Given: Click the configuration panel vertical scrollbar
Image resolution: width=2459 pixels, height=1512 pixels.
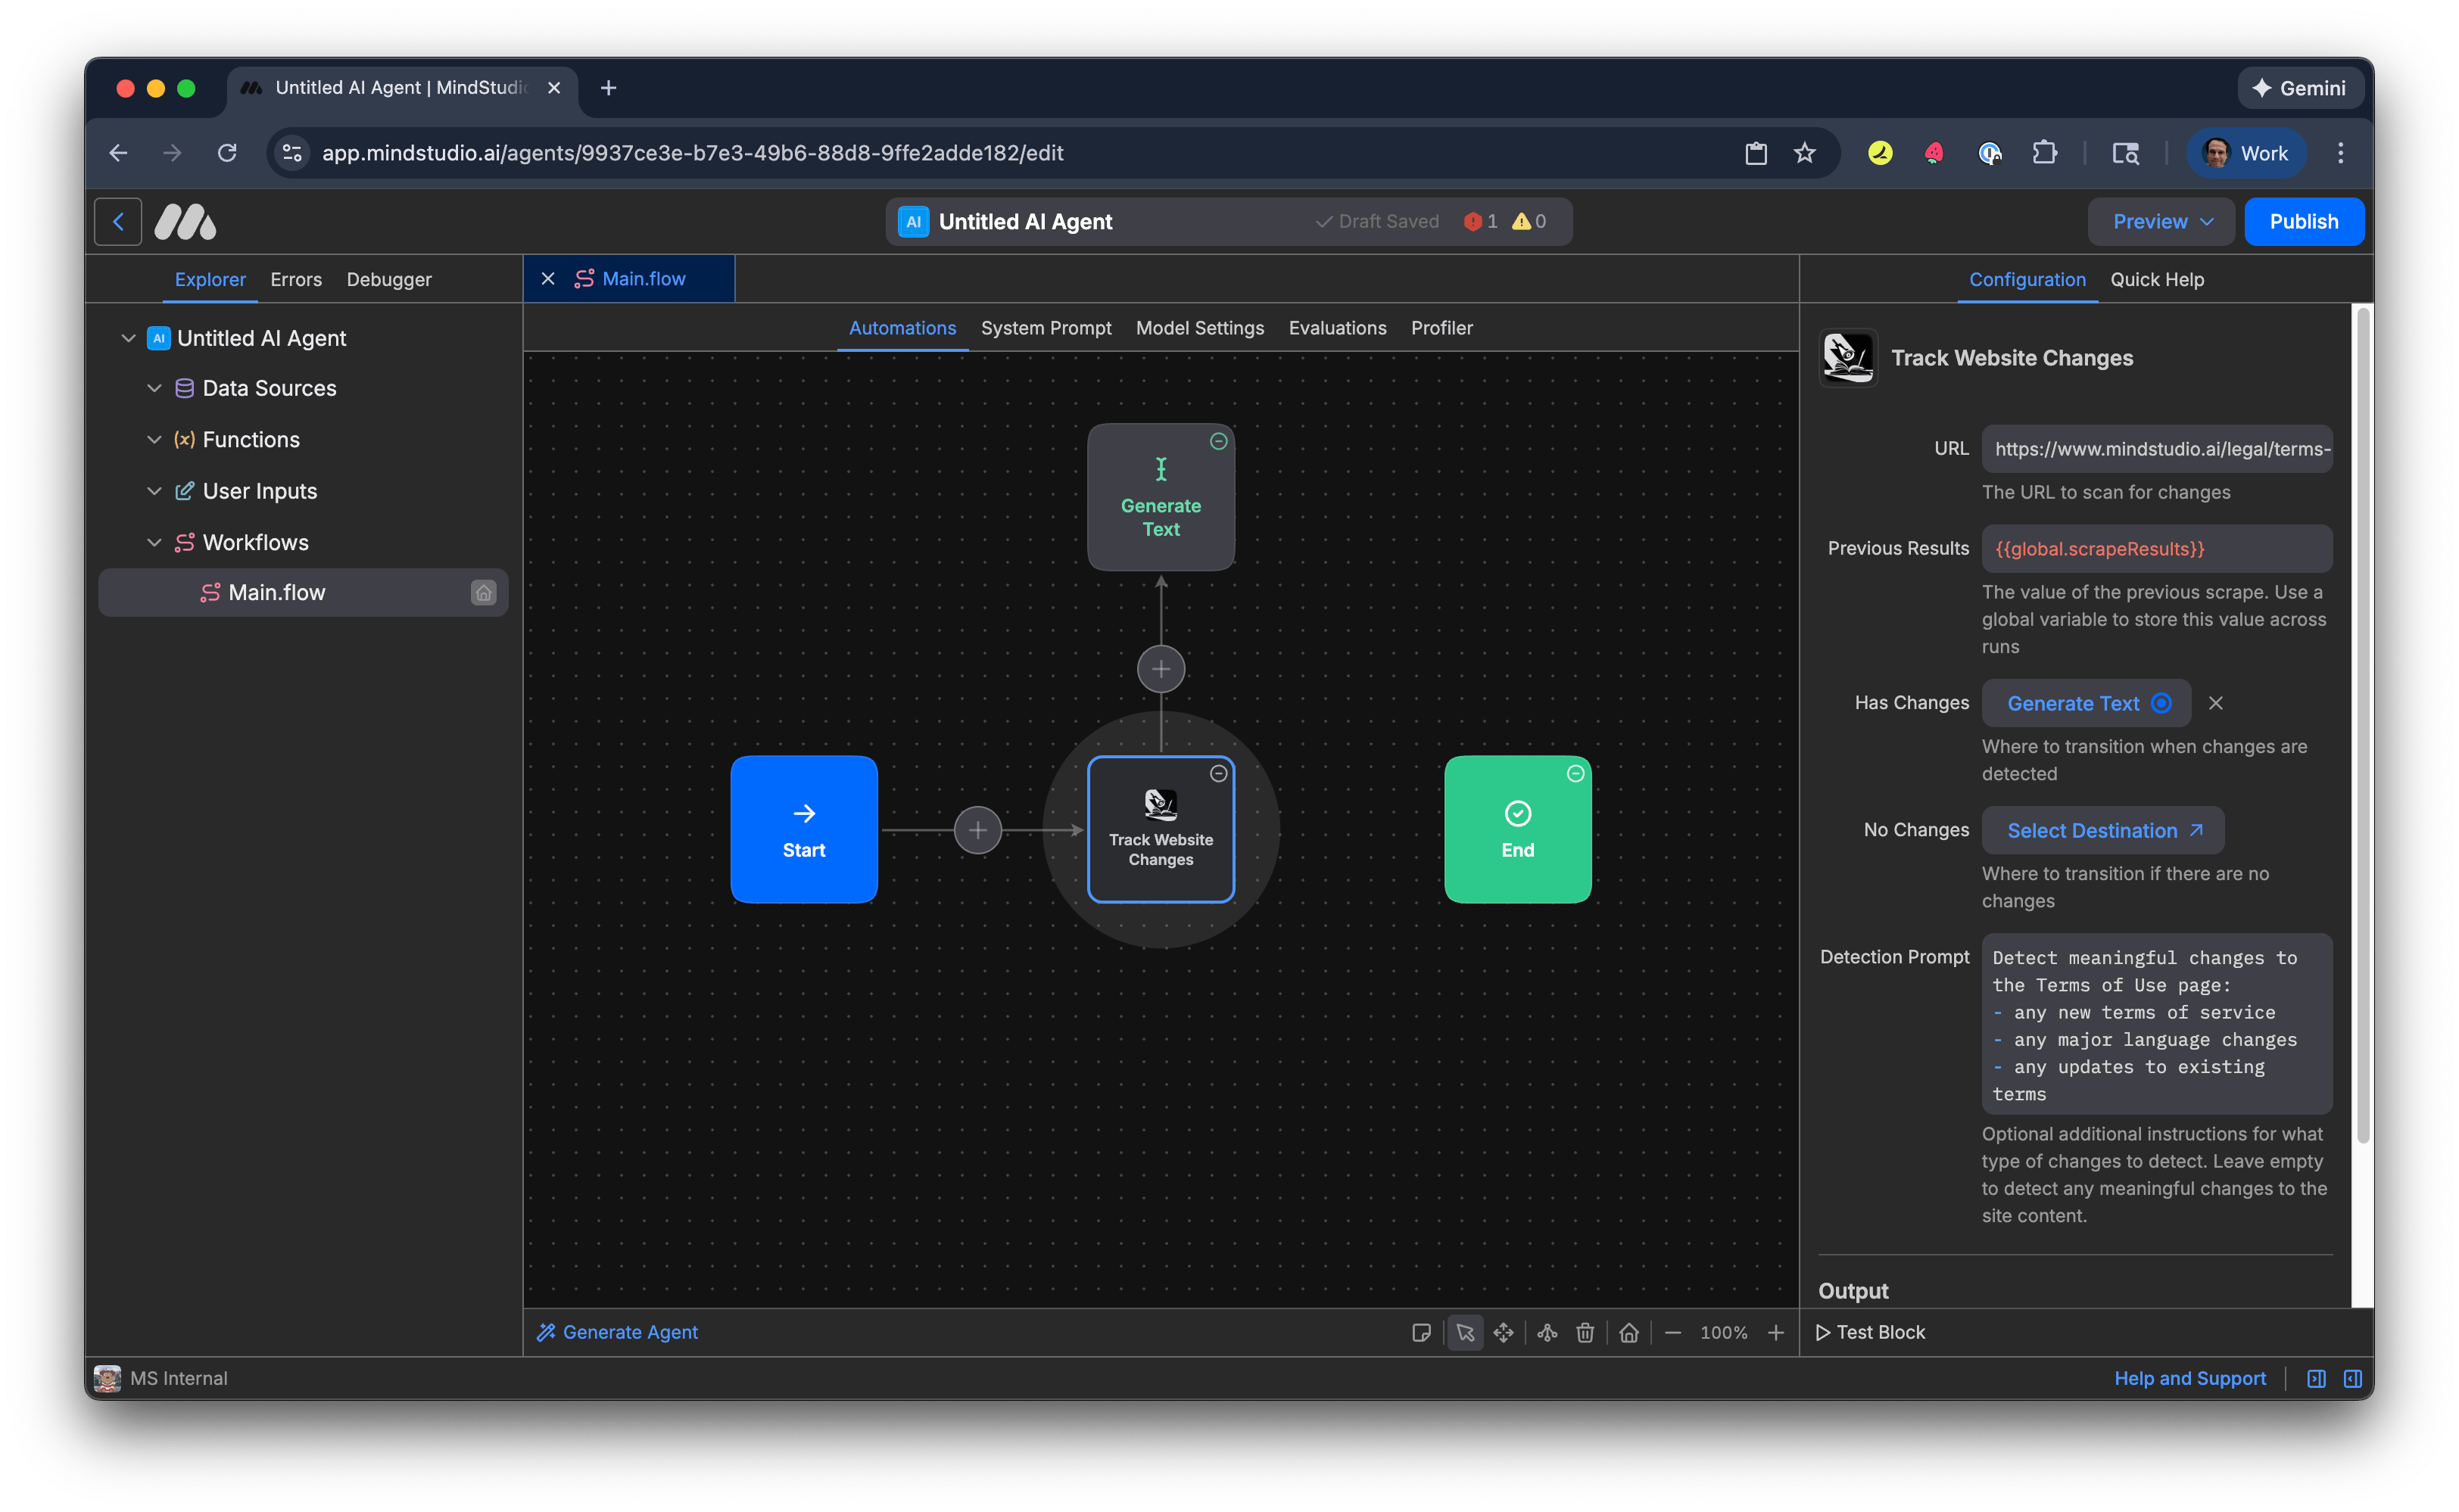Looking at the screenshot, I should pyautogui.click(x=2362, y=726).
